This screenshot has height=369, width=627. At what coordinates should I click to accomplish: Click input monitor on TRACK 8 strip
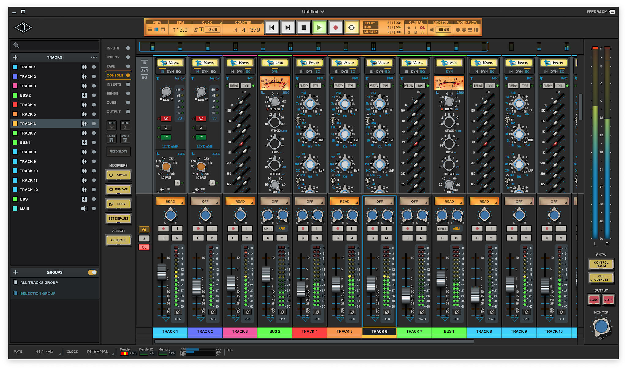[x=491, y=229]
